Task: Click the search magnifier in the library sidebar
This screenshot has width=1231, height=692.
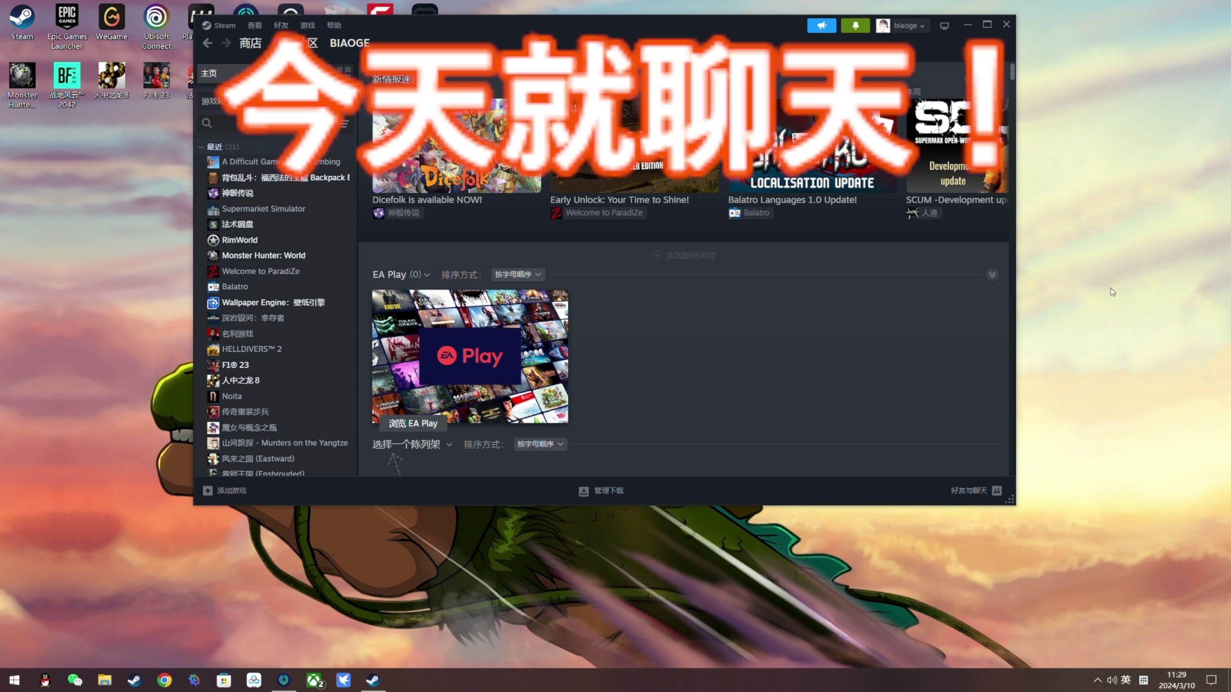Action: [206, 124]
